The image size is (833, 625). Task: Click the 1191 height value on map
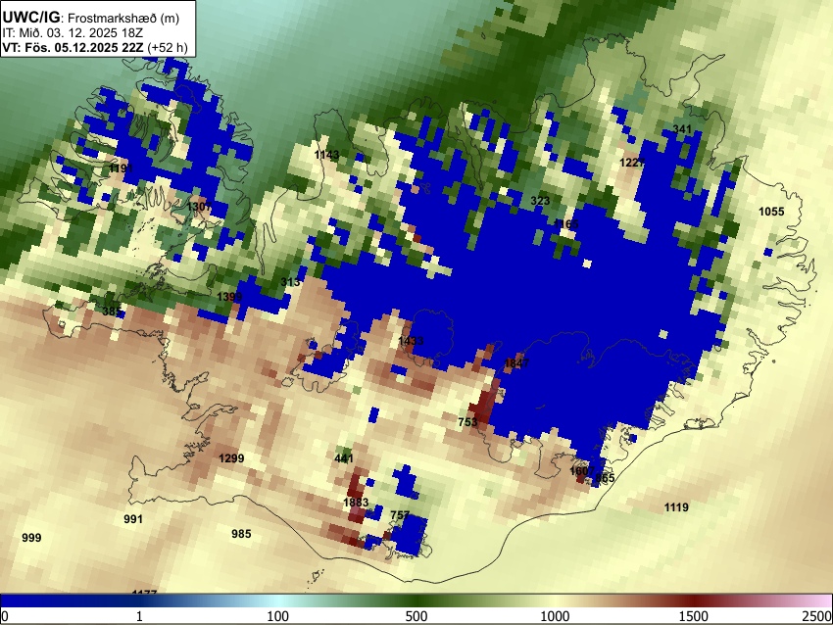click(x=122, y=168)
